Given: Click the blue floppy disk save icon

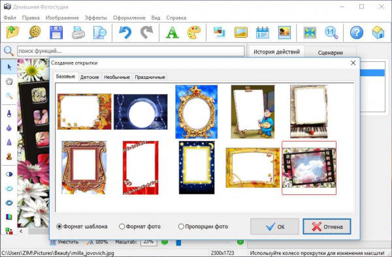Looking at the screenshot, I should 56,33.
